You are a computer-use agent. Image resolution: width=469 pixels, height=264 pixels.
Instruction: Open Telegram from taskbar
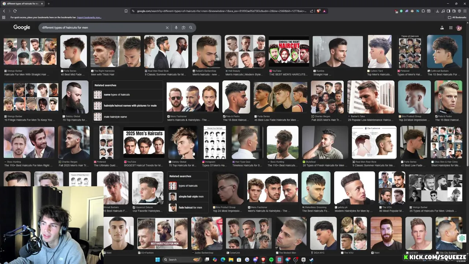pyautogui.click(x=288, y=260)
